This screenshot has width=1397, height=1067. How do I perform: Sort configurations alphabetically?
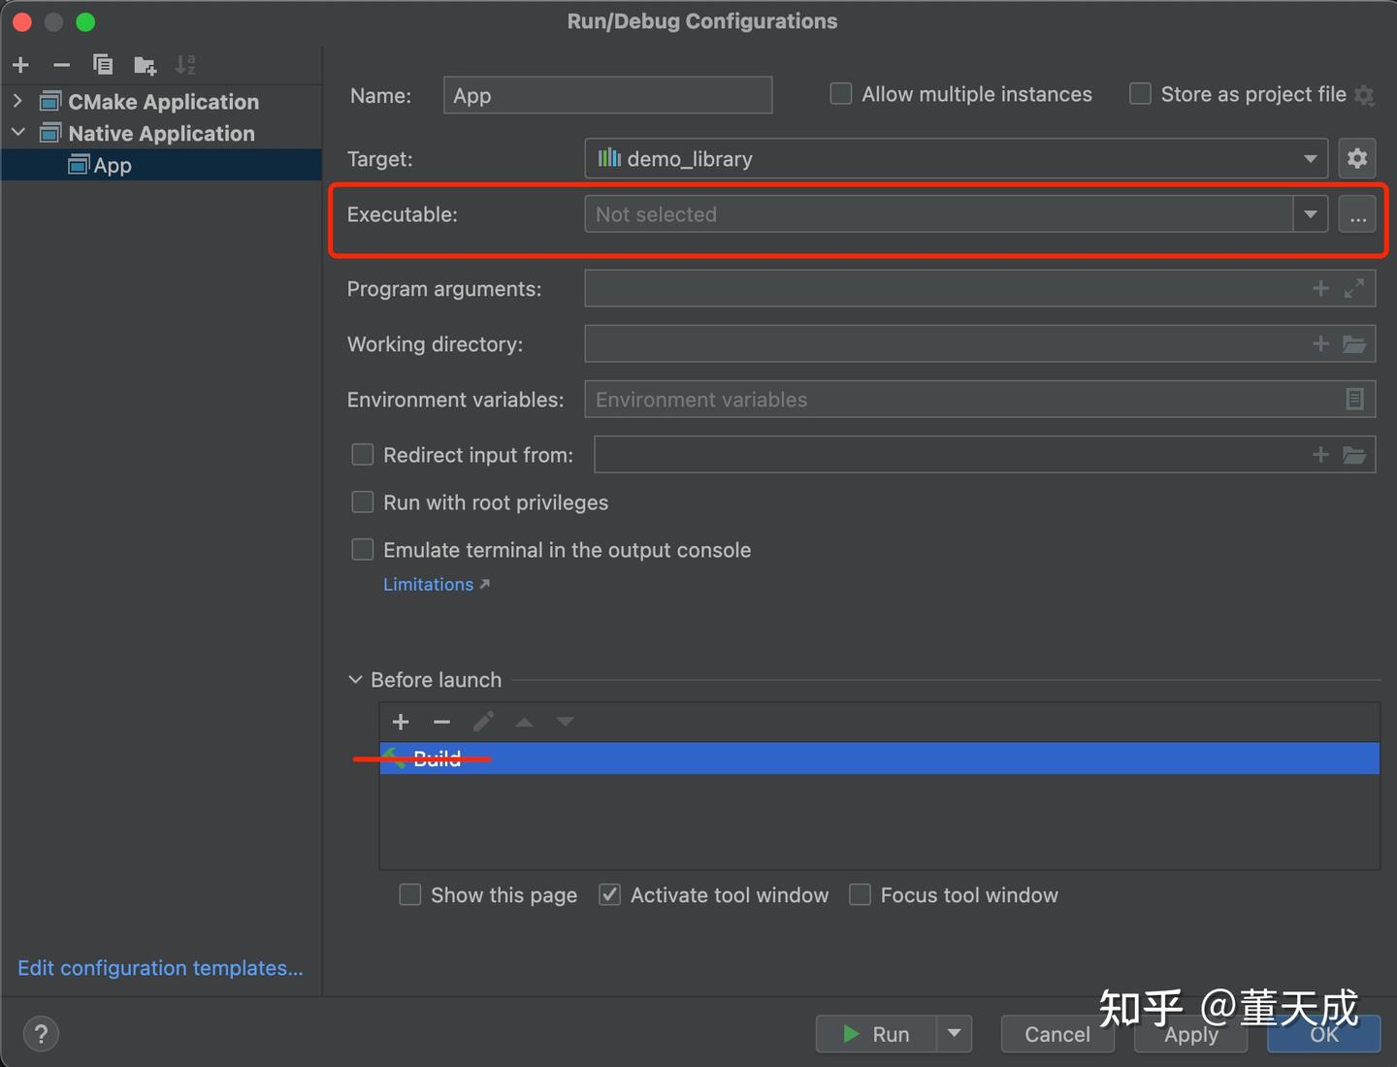185,65
